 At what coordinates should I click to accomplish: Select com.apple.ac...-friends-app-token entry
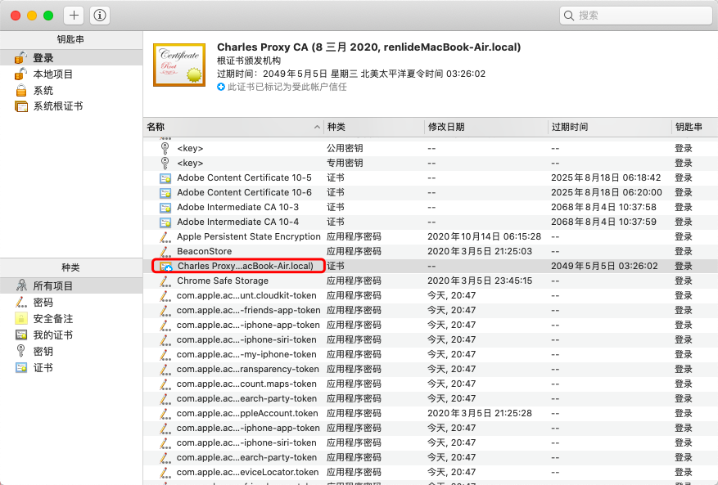249,310
